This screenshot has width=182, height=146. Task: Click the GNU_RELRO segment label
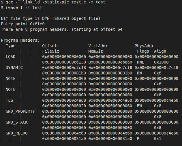[x=17, y=133]
